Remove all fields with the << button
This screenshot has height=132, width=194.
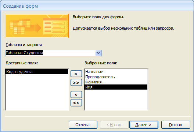click(x=76, y=103)
